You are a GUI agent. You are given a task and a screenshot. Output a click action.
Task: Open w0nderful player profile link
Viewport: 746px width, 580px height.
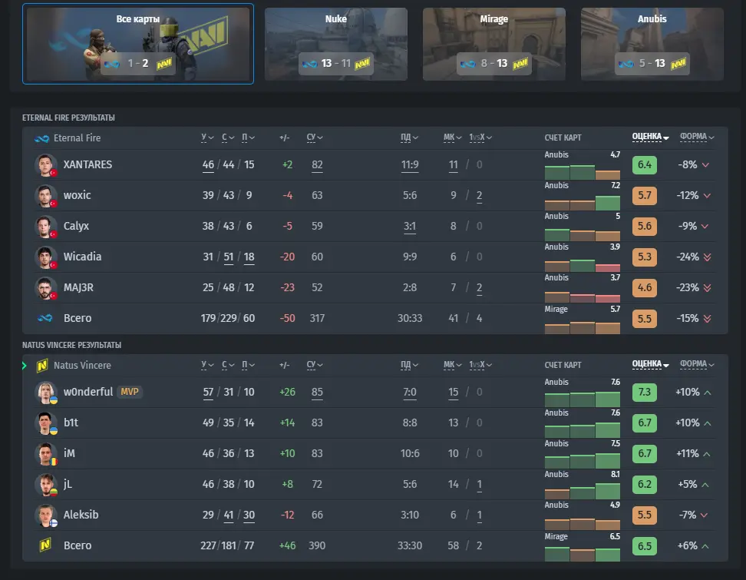(88, 392)
